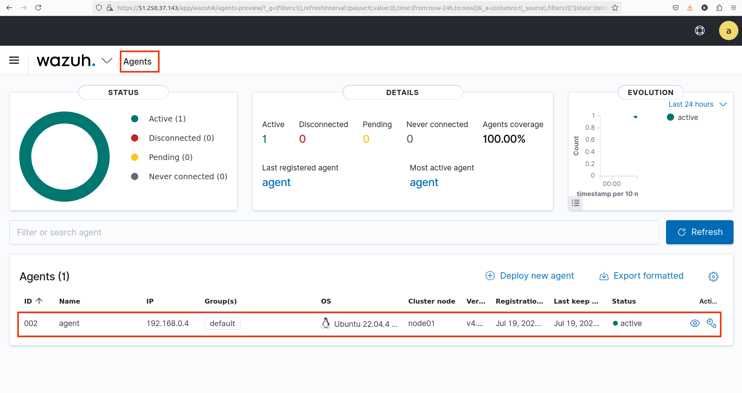Toggle evolution chart legend list icon

(x=576, y=203)
